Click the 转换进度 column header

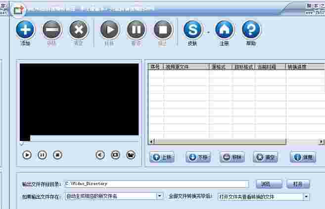(x=305, y=67)
